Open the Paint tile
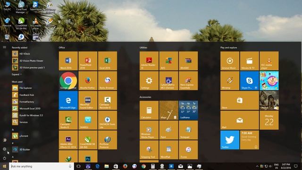The width and height of the screenshot is (302, 170). 169,130
